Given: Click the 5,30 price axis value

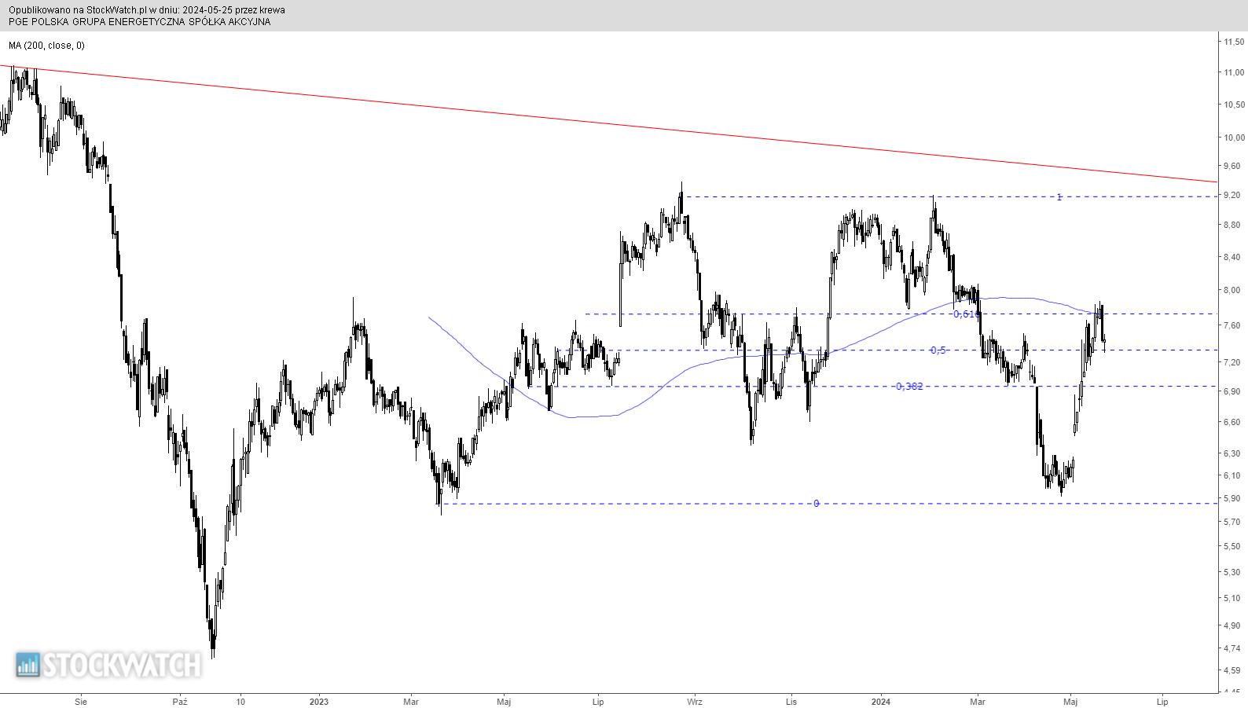Looking at the screenshot, I should [1231, 572].
